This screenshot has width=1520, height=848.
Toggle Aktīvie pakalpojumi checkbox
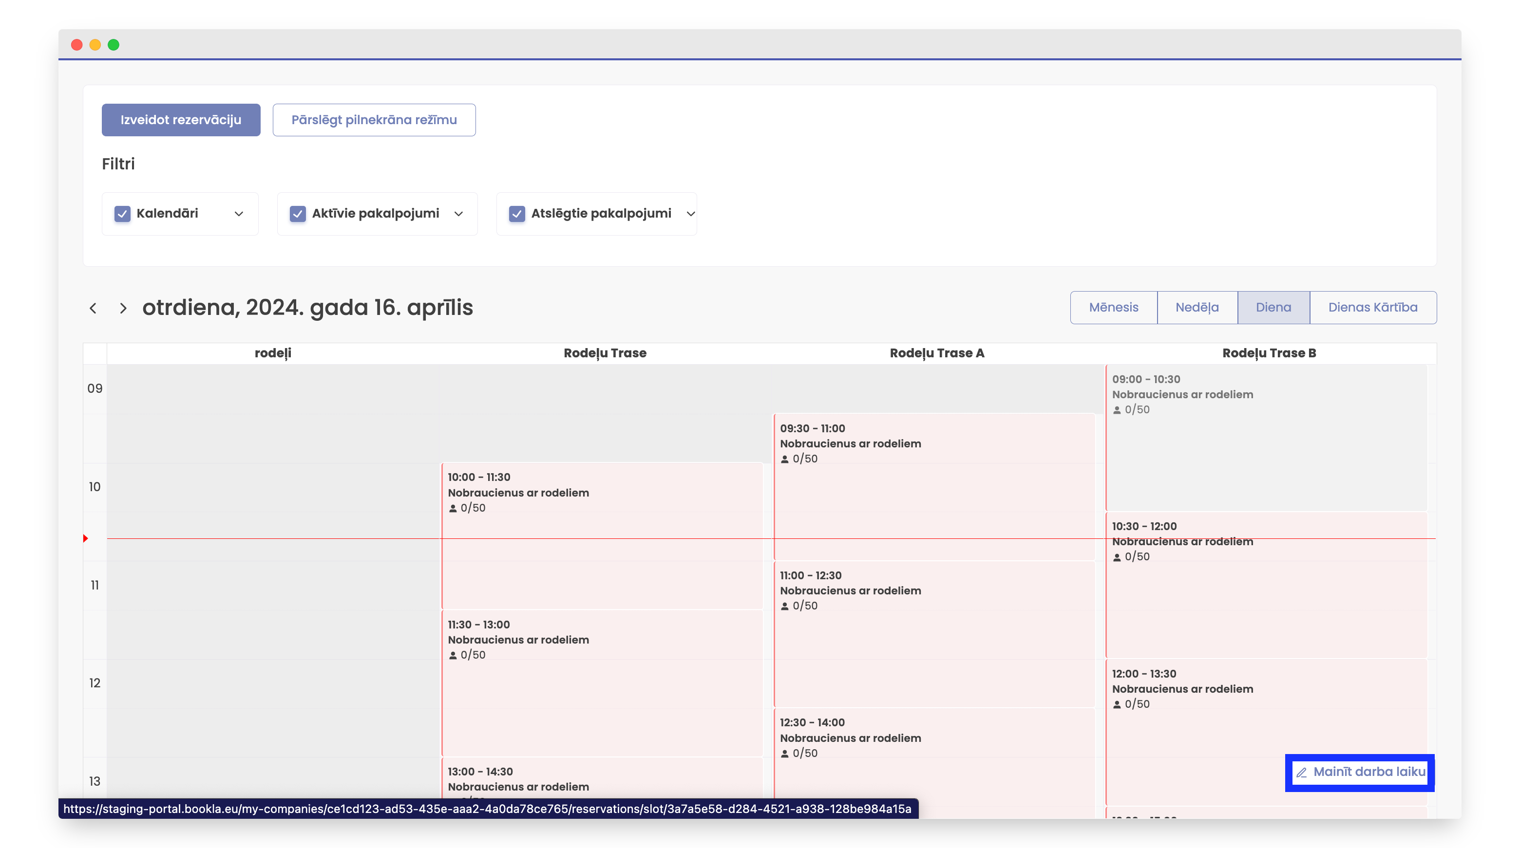(297, 214)
